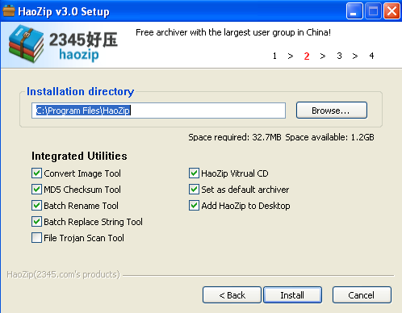The image size is (402, 313).
Task: Close the HaoZip Setup window
Action: click(392, 11)
